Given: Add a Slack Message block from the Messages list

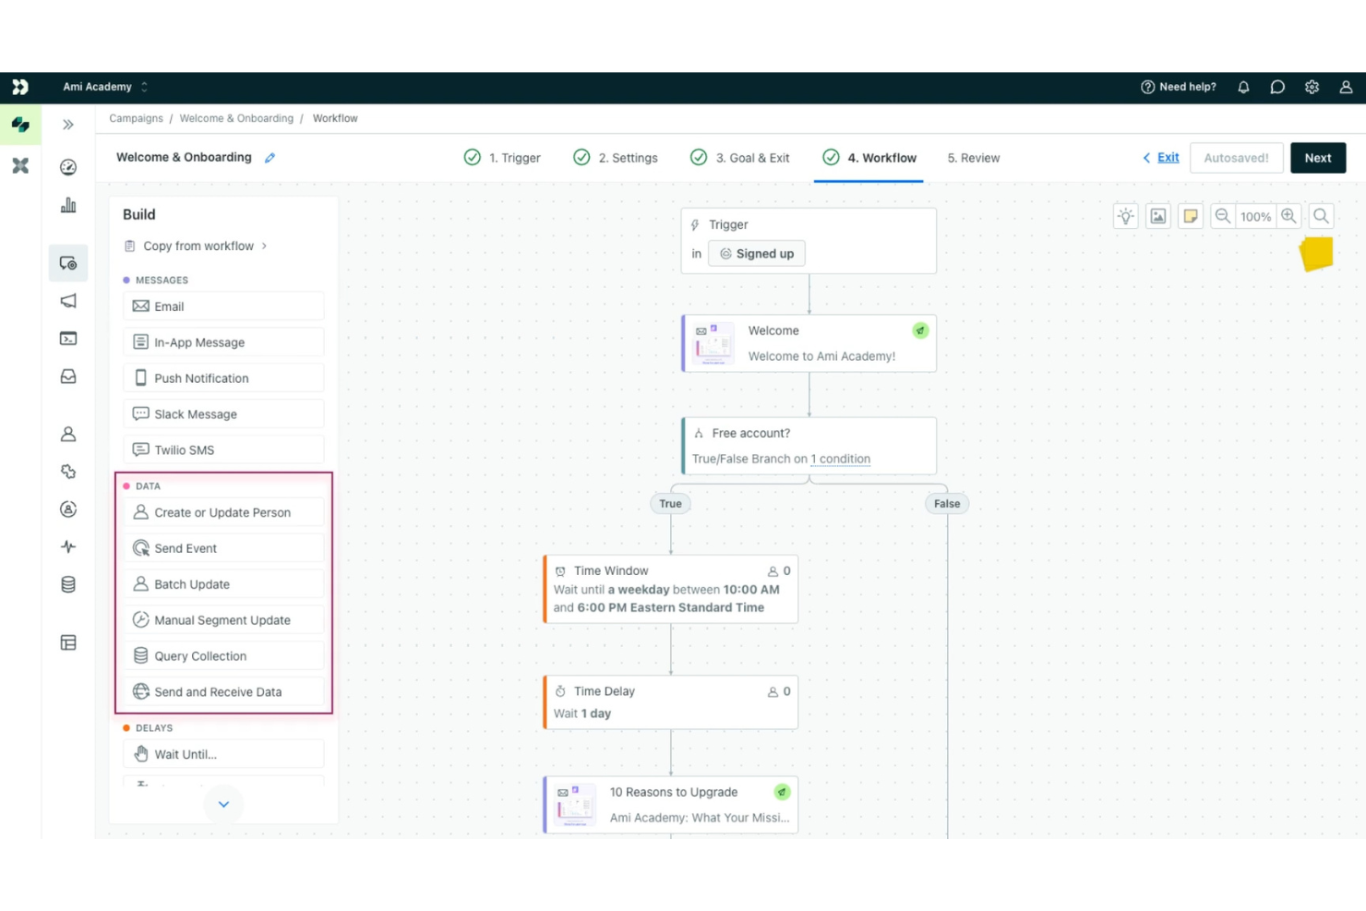Looking at the screenshot, I should pyautogui.click(x=223, y=414).
